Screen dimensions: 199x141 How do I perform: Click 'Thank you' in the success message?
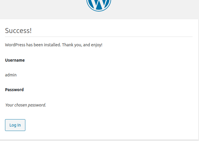coord(72,45)
